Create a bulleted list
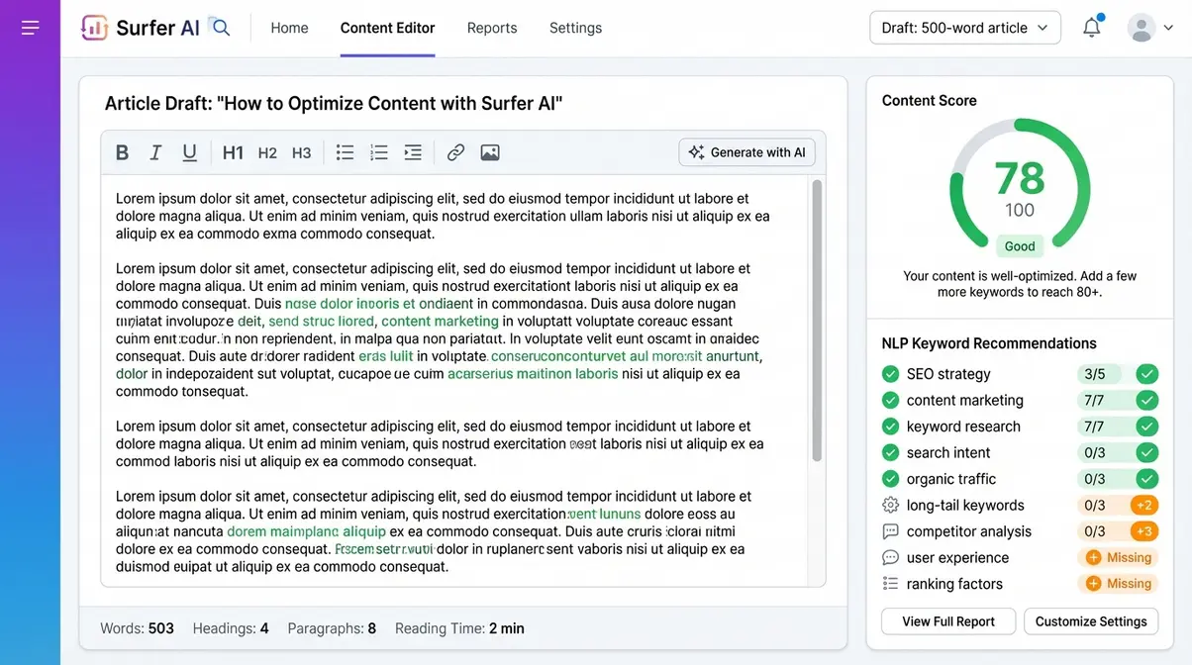1192x665 pixels. pyautogui.click(x=345, y=151)
